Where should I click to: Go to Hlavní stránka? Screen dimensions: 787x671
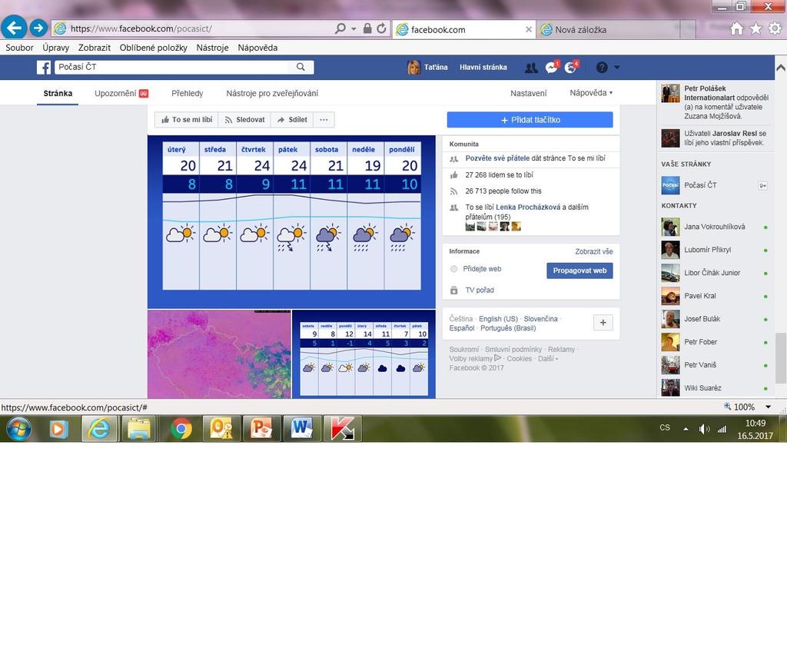click(x=483, y=67)
